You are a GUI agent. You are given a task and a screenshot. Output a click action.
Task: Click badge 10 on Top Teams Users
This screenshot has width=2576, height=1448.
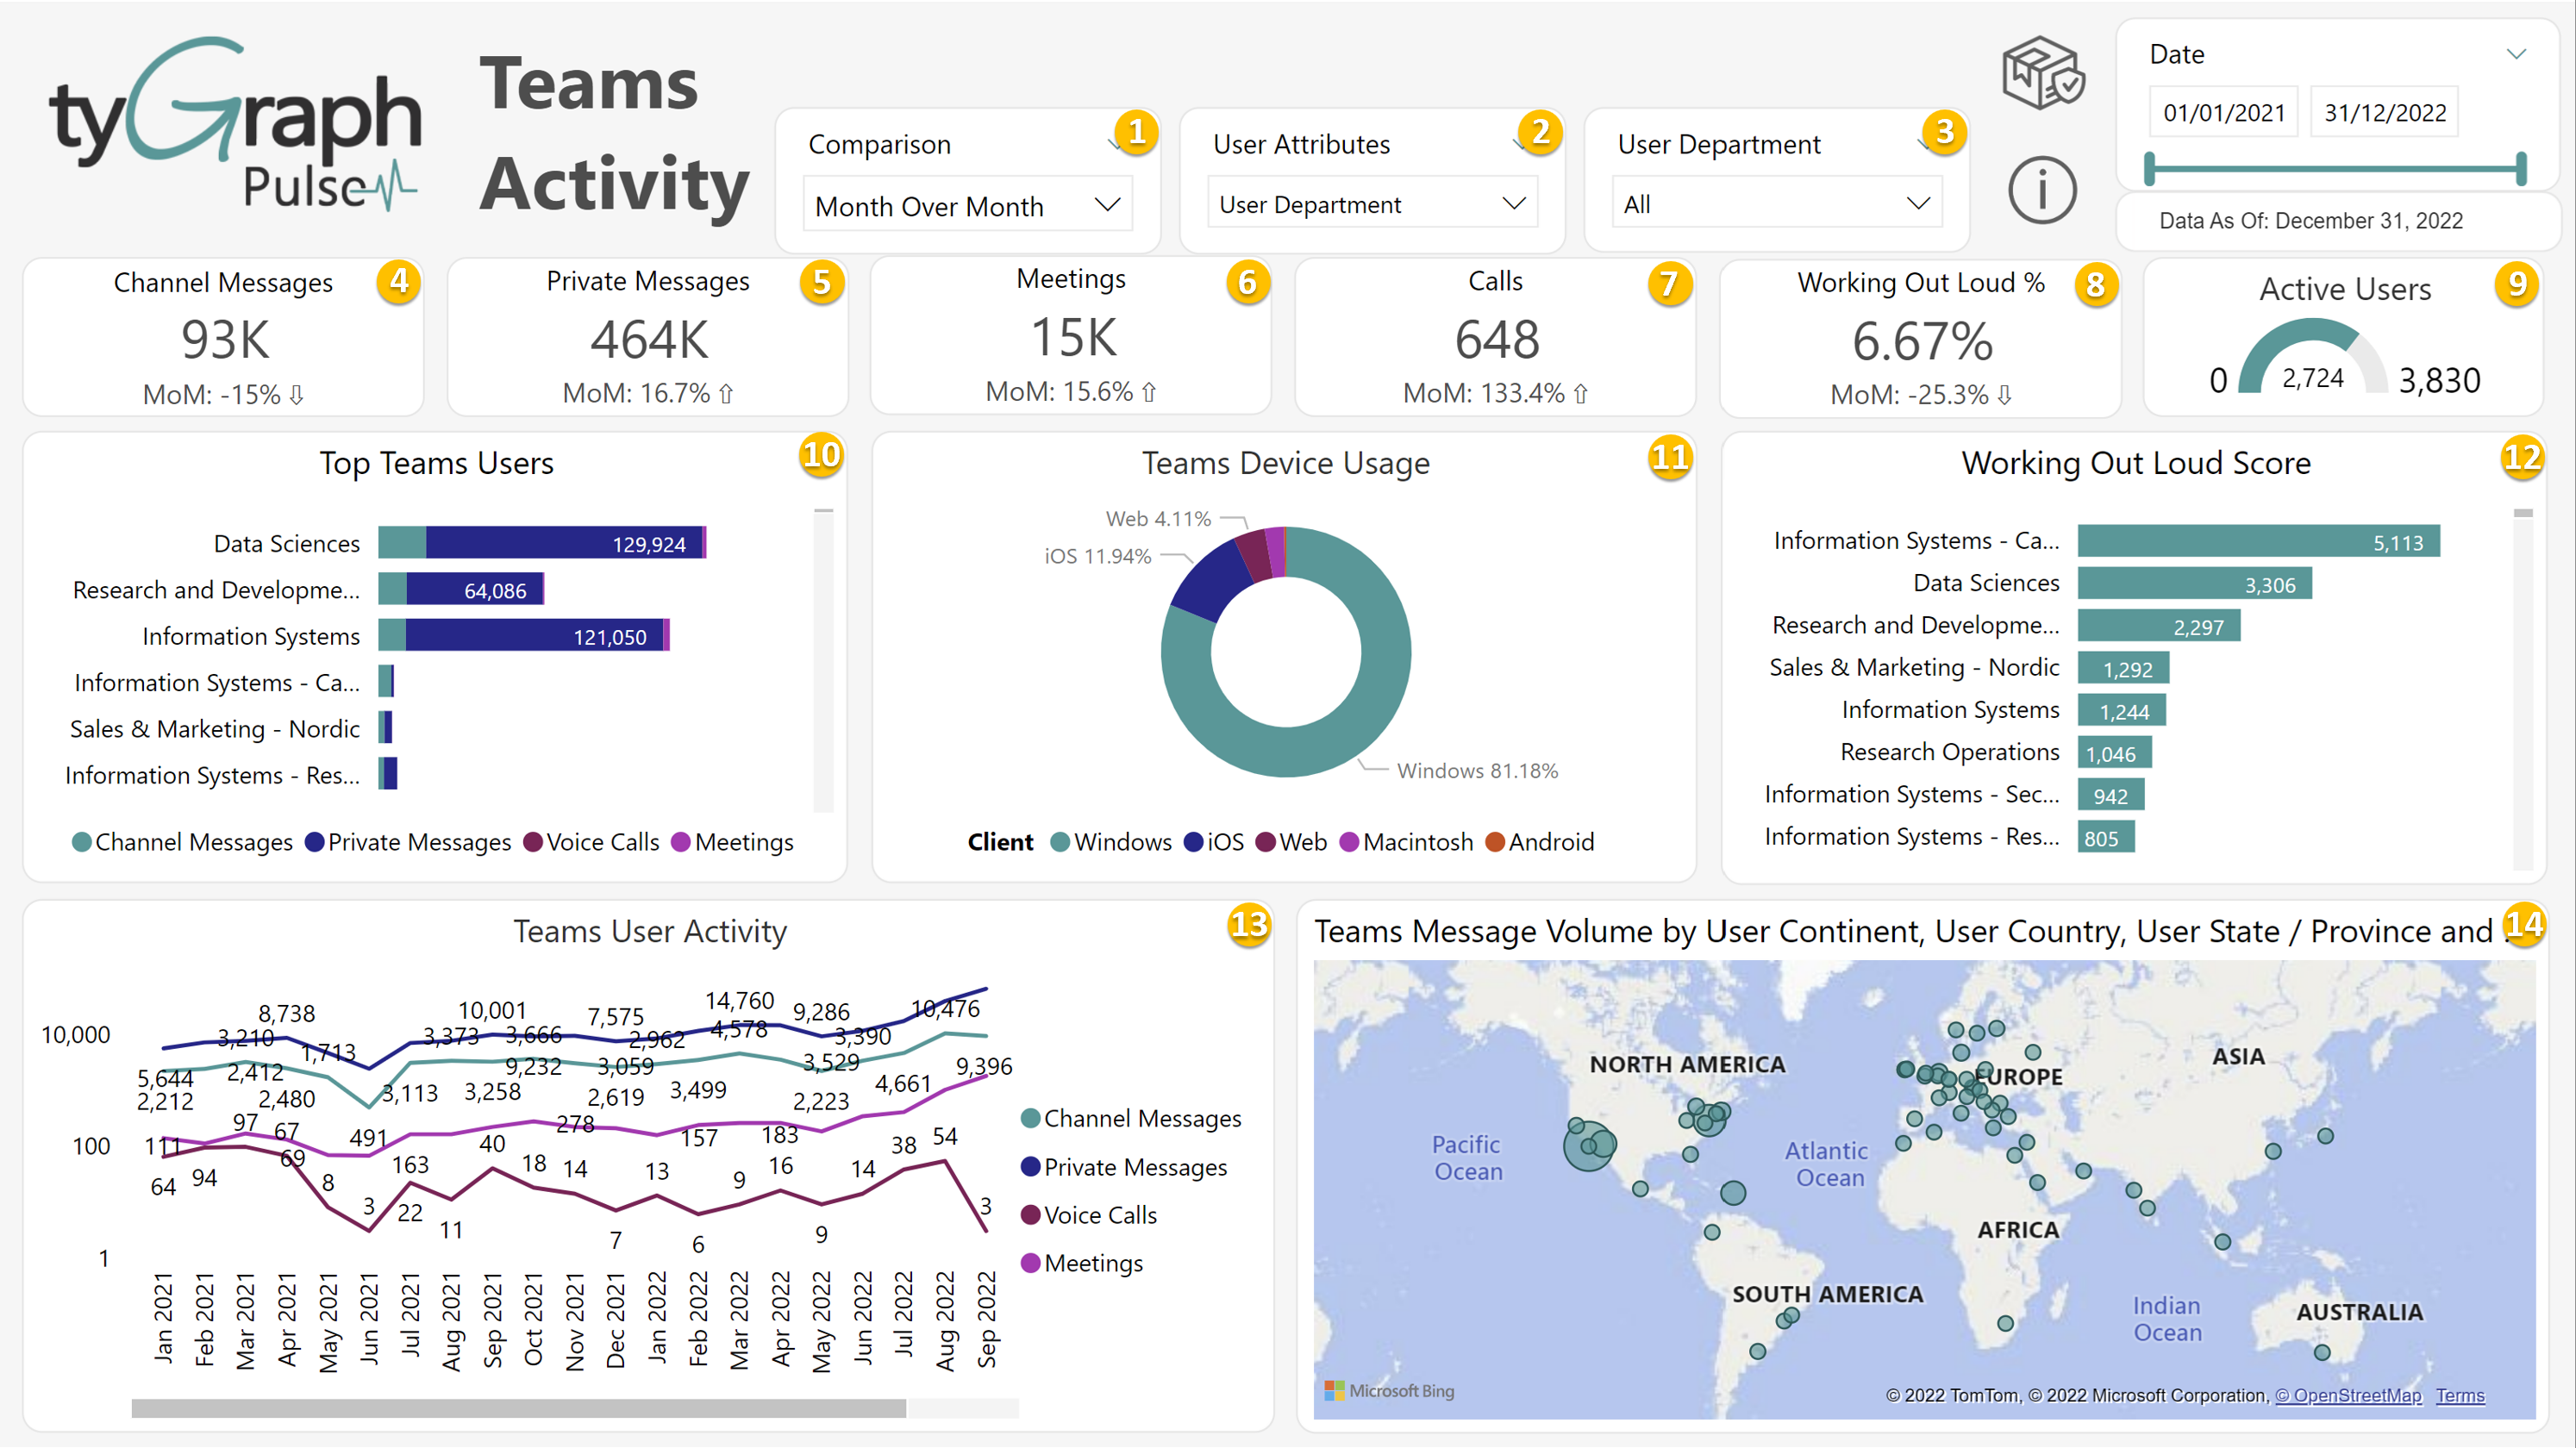pyautogui.click(x=821, y=455)
